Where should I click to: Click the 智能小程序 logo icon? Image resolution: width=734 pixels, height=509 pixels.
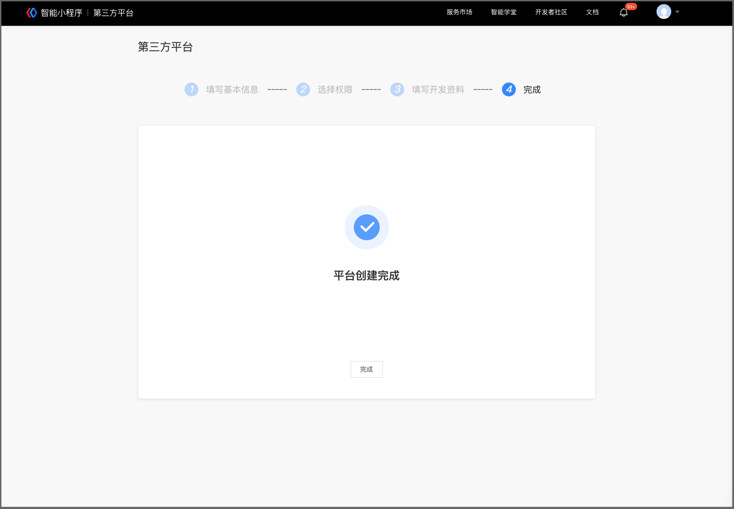pos(31,12)
